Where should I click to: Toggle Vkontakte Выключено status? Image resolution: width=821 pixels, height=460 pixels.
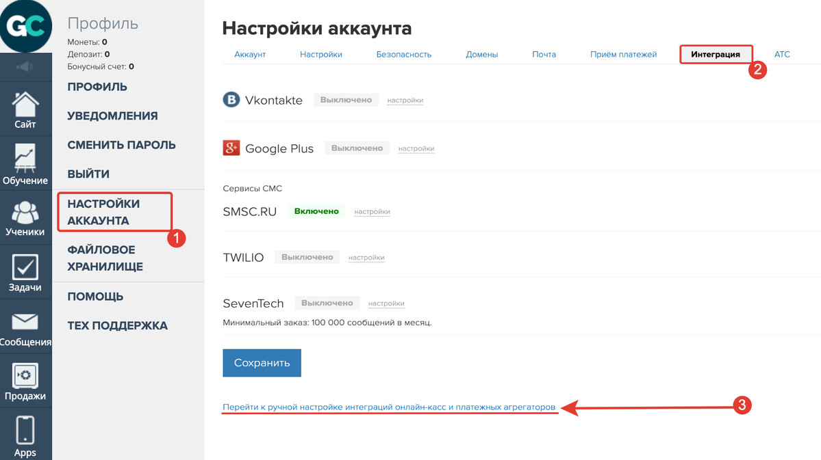346,100
